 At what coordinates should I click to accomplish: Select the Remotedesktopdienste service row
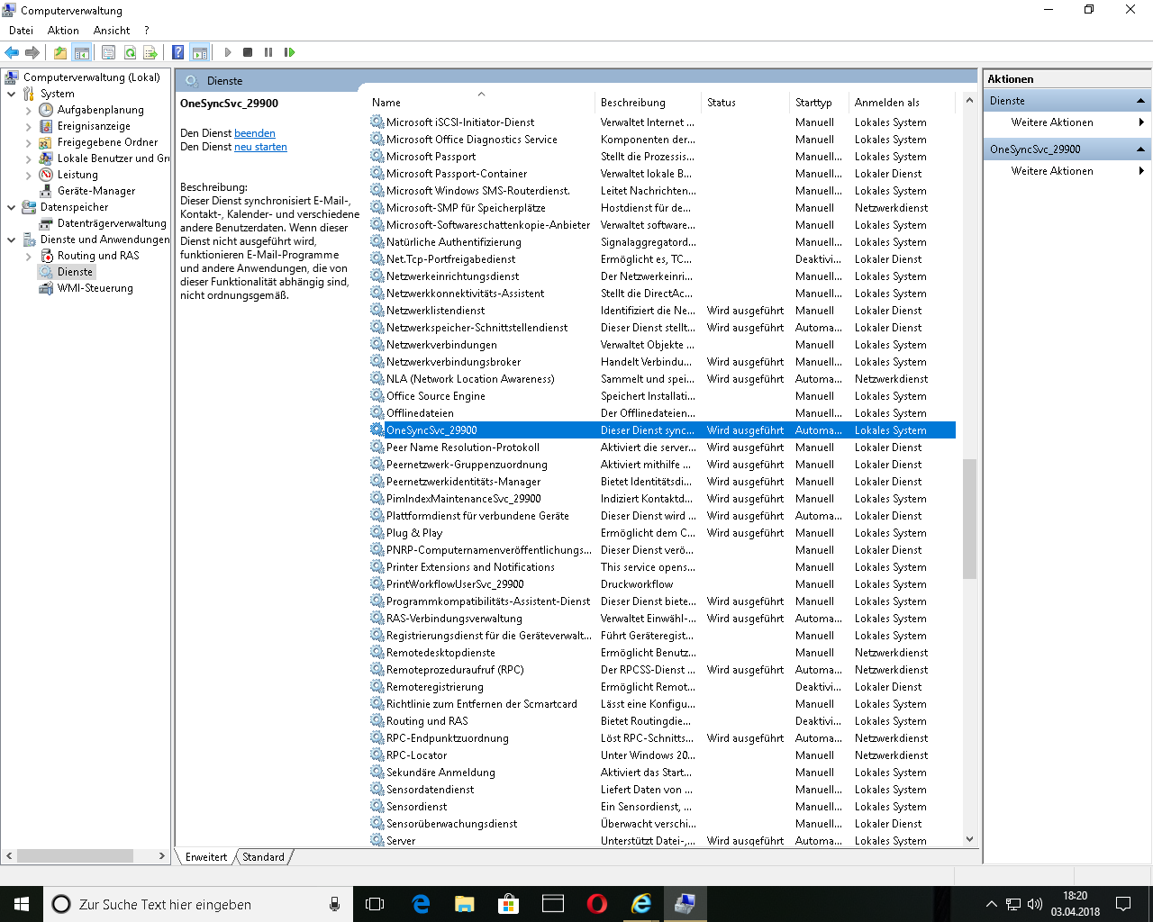[x=662, y=653]
